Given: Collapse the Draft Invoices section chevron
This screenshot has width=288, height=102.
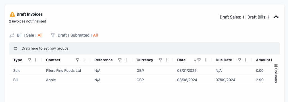Looking at the screenshot, I should click(x=276, y=17).
